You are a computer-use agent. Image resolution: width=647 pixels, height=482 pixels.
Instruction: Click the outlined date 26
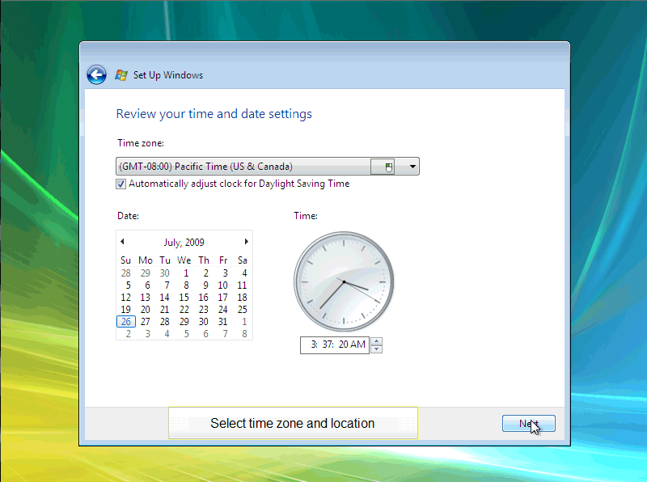[x=126, y=321]
